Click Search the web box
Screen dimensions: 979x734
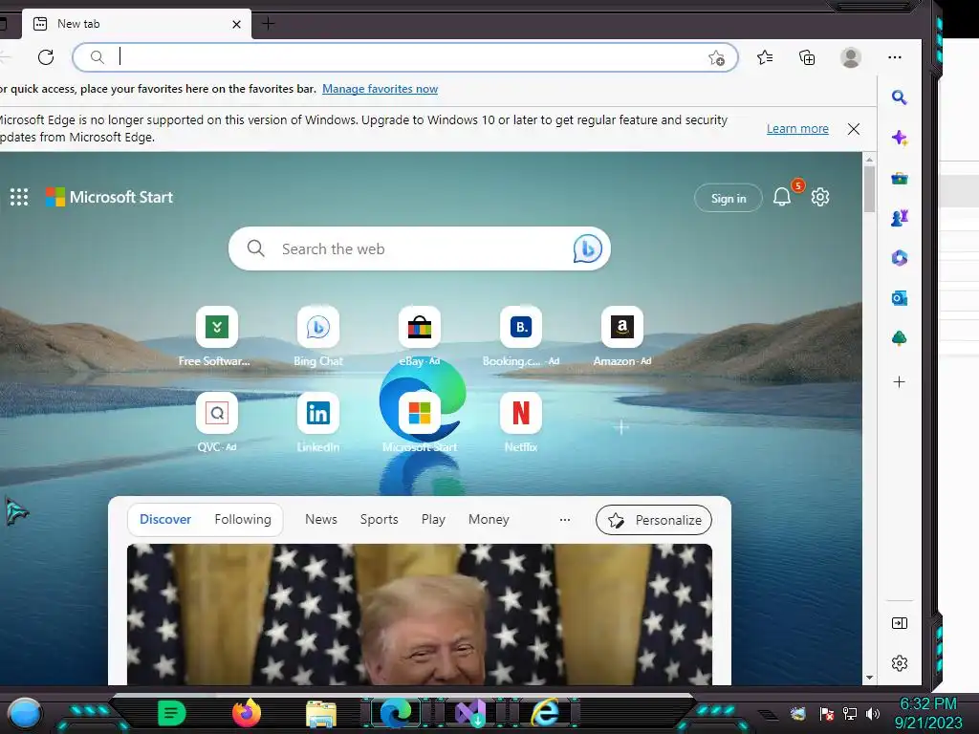pos(419,248)
